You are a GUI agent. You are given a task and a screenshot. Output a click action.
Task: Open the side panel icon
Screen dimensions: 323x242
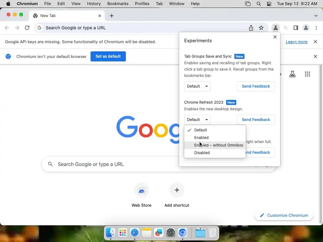pos(296,28)
